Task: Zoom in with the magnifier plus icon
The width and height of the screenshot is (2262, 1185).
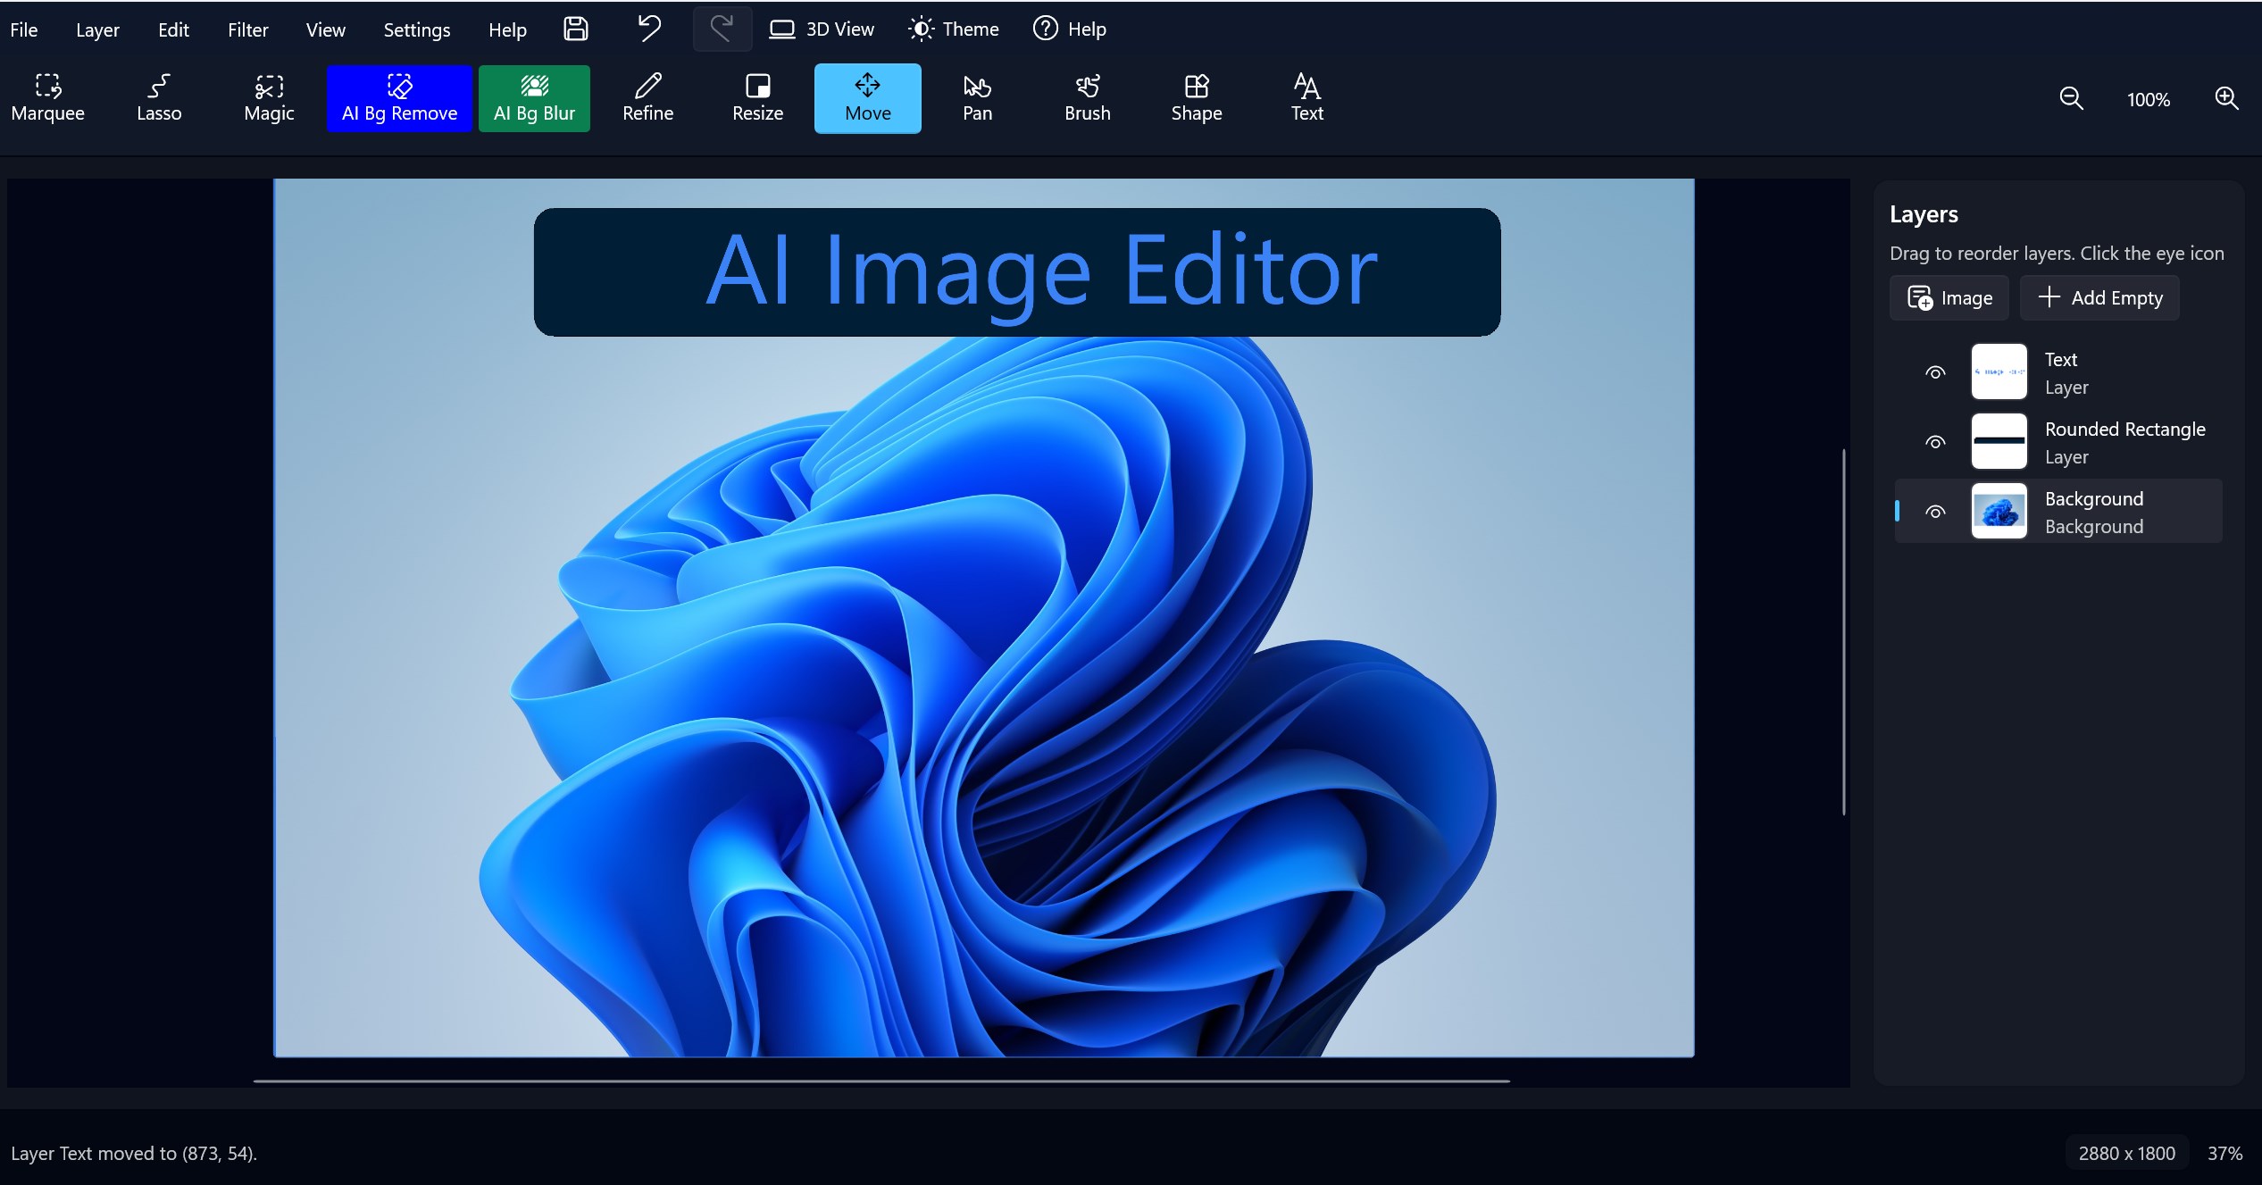Action: coord(2226,99)
